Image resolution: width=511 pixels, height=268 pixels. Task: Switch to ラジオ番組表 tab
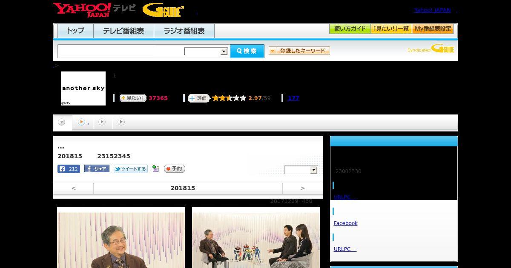pos(184,31)
